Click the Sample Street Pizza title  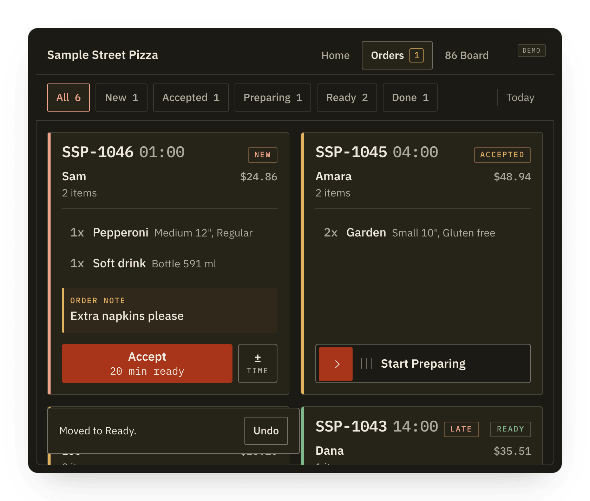tap(103, 55)
